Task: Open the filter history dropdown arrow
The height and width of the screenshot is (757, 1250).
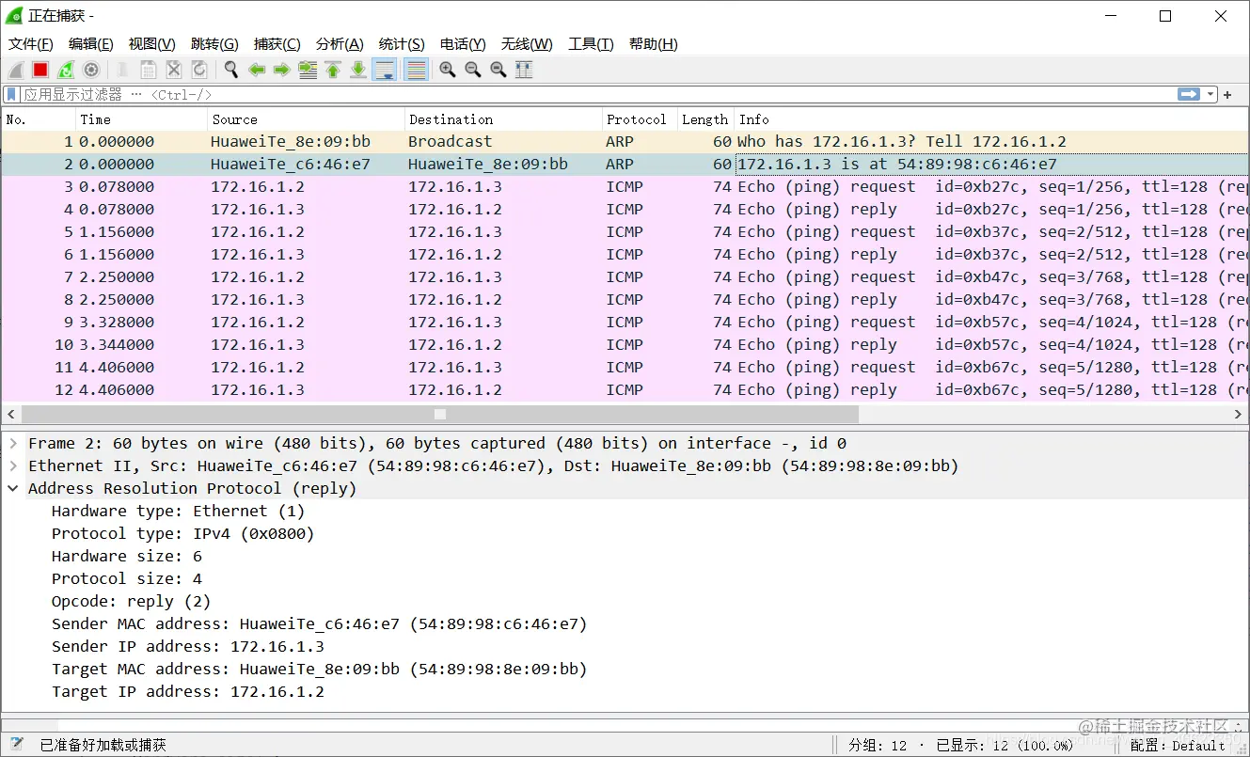Action: (x=1210, y=94)
